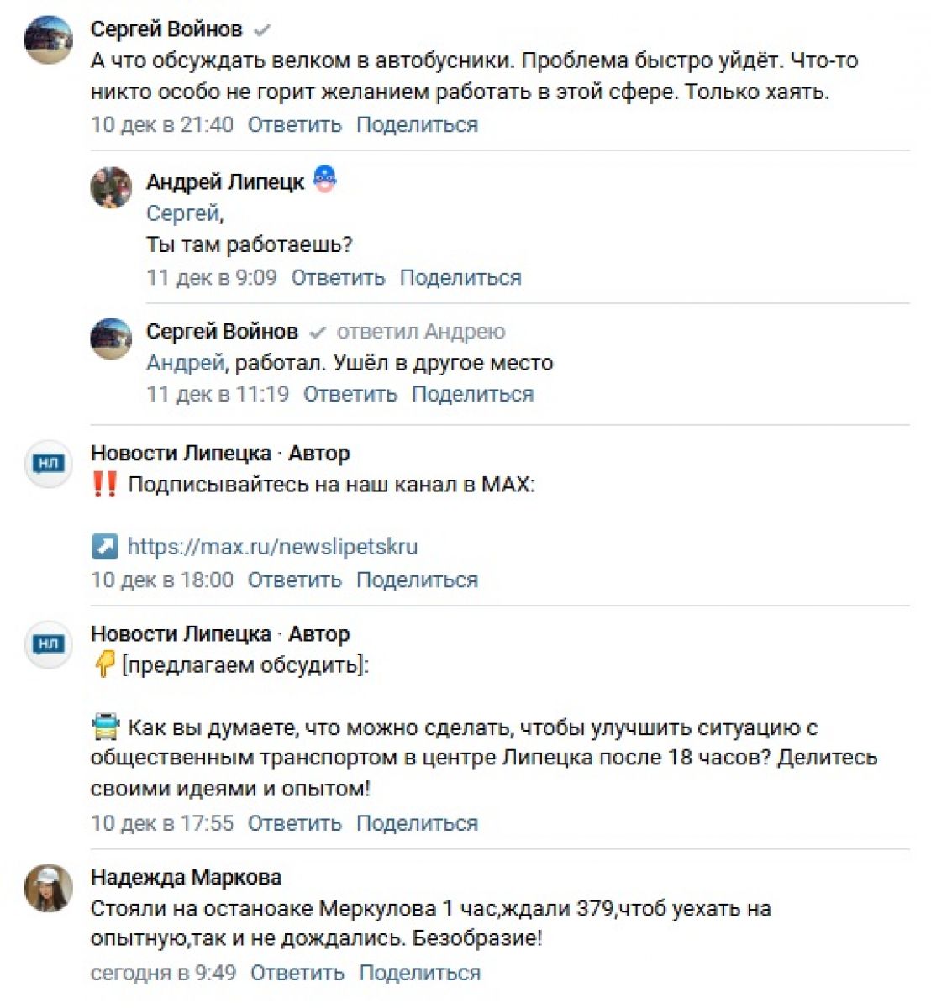Click verification checkmark beside top Сергей Войнов
Viewport: 931px width, 1008px height.
point(262,31)
